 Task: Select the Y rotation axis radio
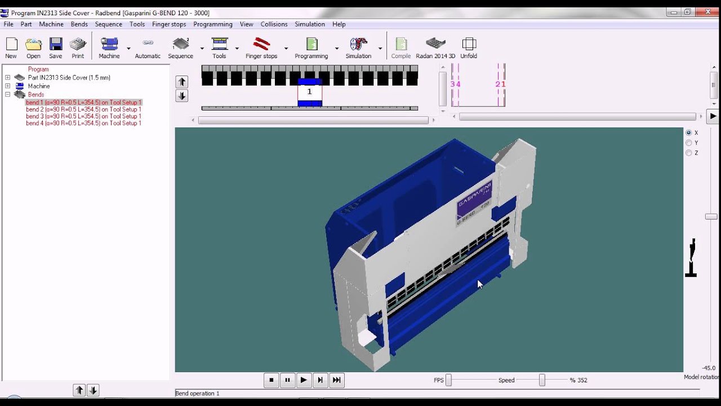[688, 143]
